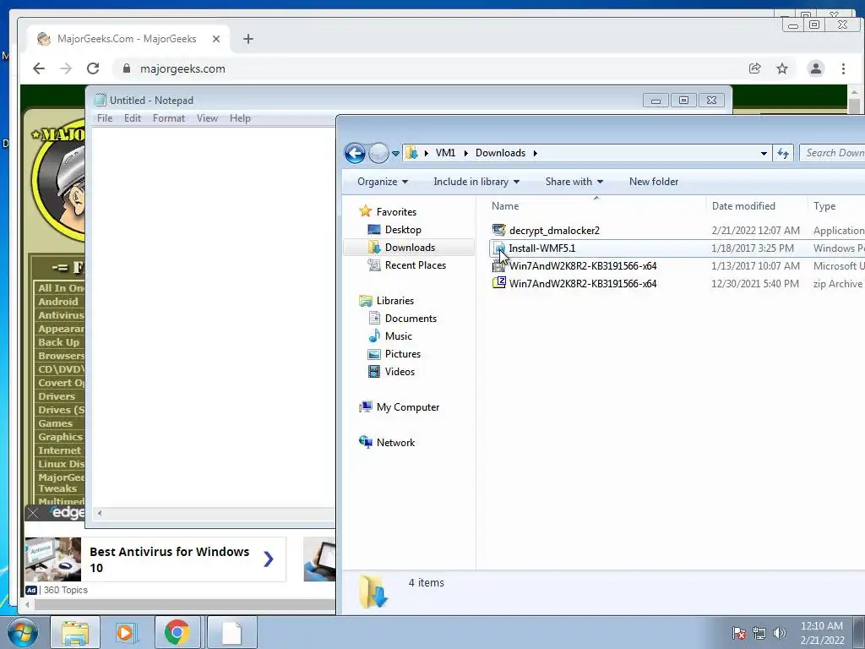Screen dimensions: 865x649
Task: Click inside the Notepad text area
Action: pyautogui.click(x=213, y=318)
